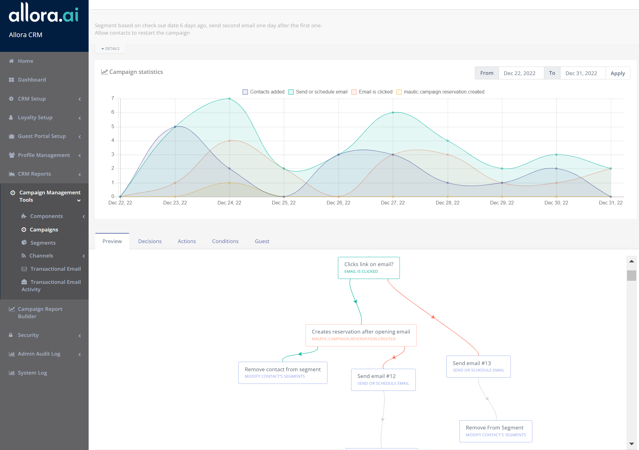Click the Guest Portal Setup suitcase icon
This screenshot has height=450, width=639.
[11, 136]
